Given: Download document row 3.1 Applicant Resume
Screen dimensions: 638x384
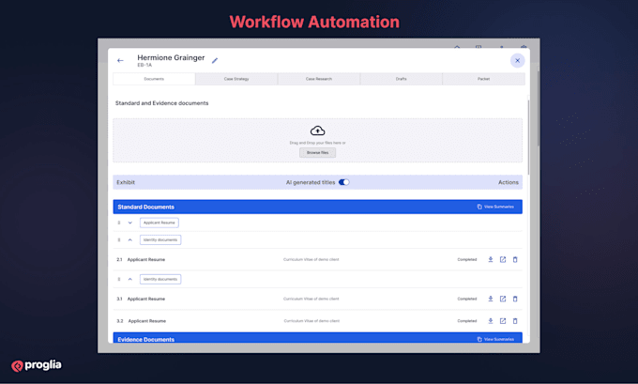Looking at the screenshot, I should click(x=491, y=299).
